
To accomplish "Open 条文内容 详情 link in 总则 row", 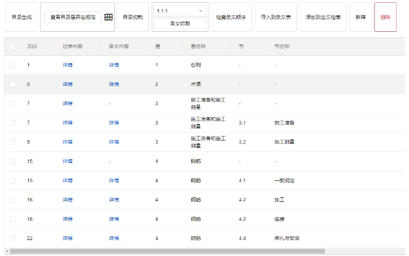I will (x=114, y=65).
